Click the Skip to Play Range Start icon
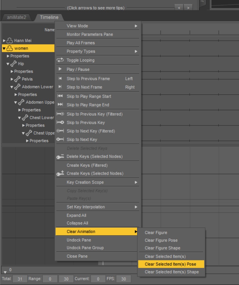The height and width of the screenshot is (285, 239). click(60, 96)
